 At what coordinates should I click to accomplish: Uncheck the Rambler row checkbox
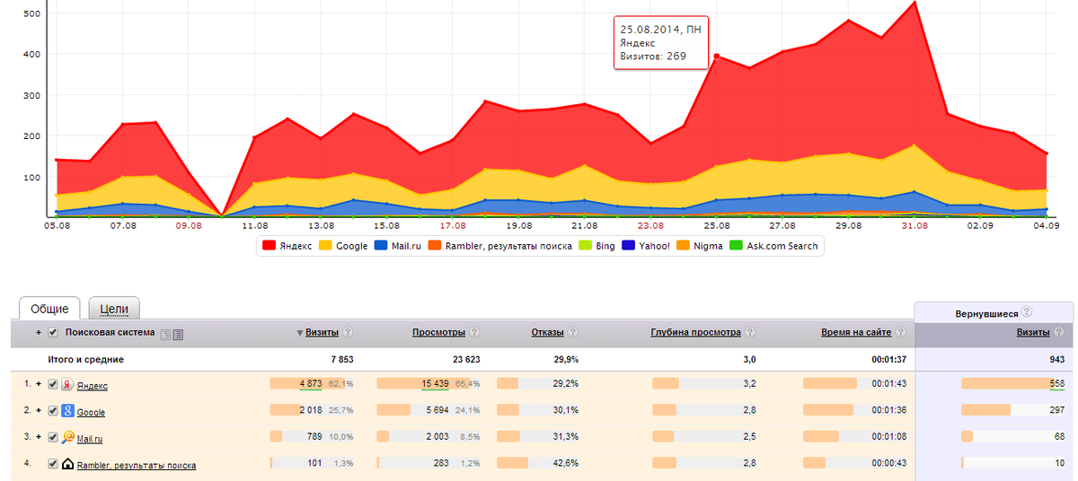tap(53, 465)
